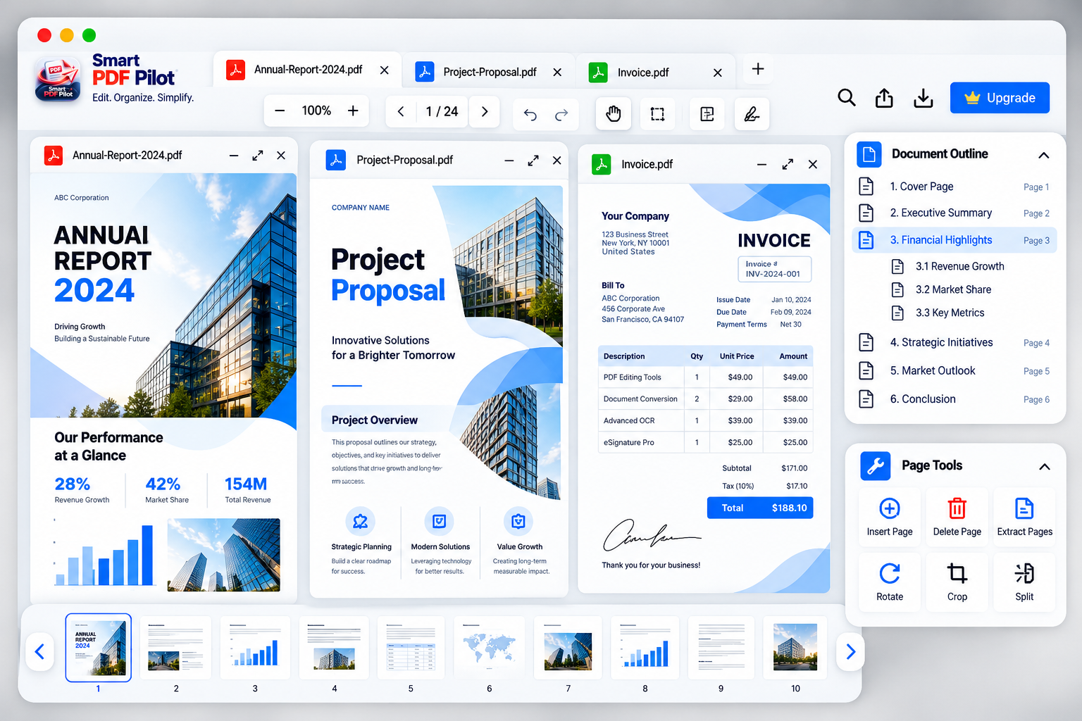Insert a new page

pyautogui.click(x=890, y=518)
